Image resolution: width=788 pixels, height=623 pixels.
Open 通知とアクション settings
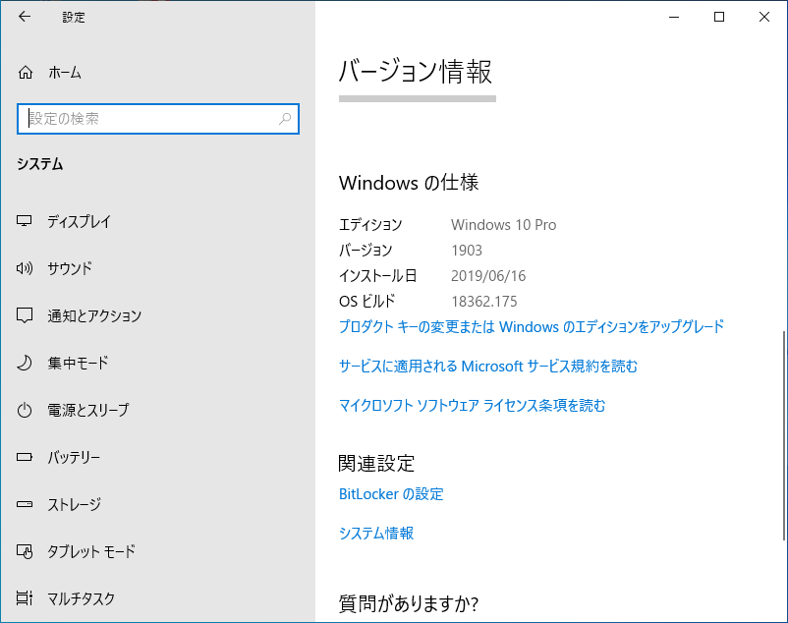94,315
